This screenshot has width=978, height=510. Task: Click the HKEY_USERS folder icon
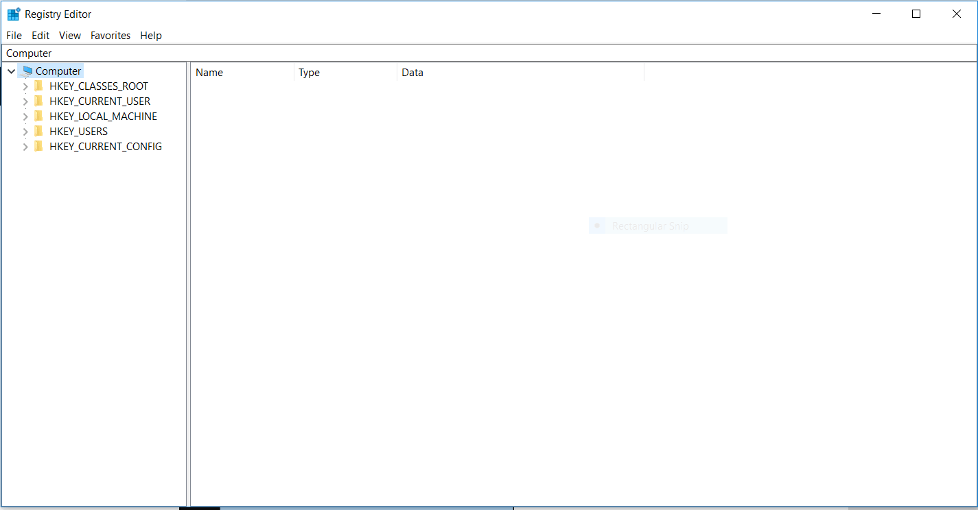(38, 131)
